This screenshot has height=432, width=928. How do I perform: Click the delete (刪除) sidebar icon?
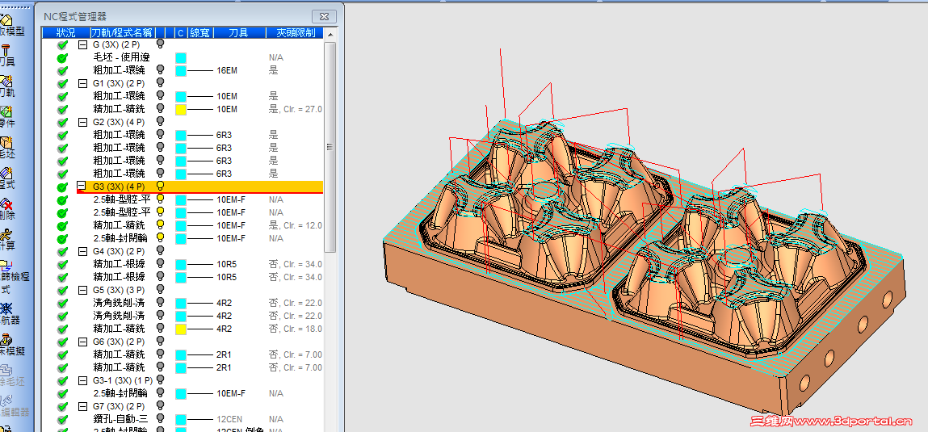click(x=7, y=209)
